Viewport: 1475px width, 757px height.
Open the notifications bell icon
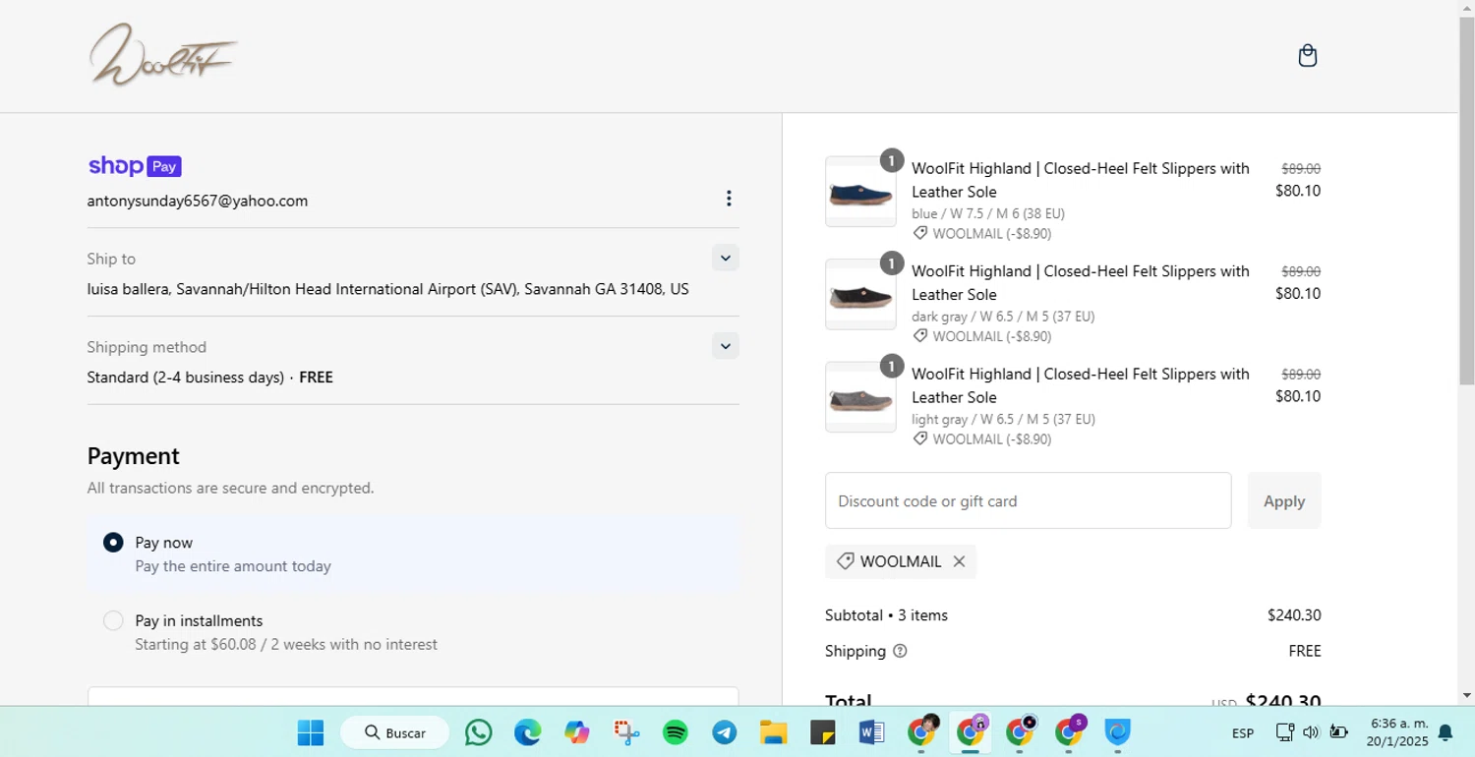pyautogui.click(x=1445, y=732)
